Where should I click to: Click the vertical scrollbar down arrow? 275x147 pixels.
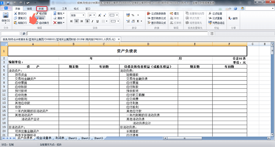pyautogui.click(x=272, y=135)
